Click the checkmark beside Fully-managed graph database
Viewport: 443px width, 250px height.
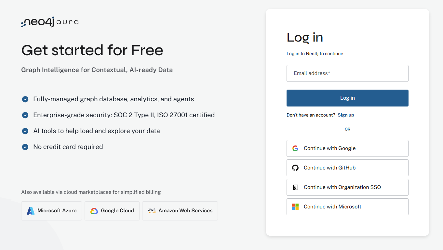click(25, 99)
